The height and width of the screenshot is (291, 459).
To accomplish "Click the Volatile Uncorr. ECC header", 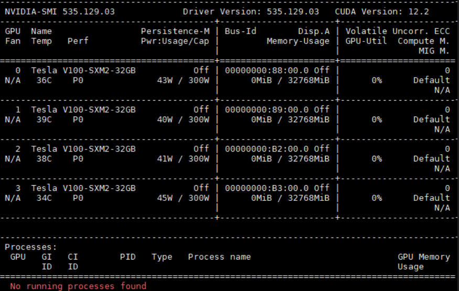I will click(398, 31).
